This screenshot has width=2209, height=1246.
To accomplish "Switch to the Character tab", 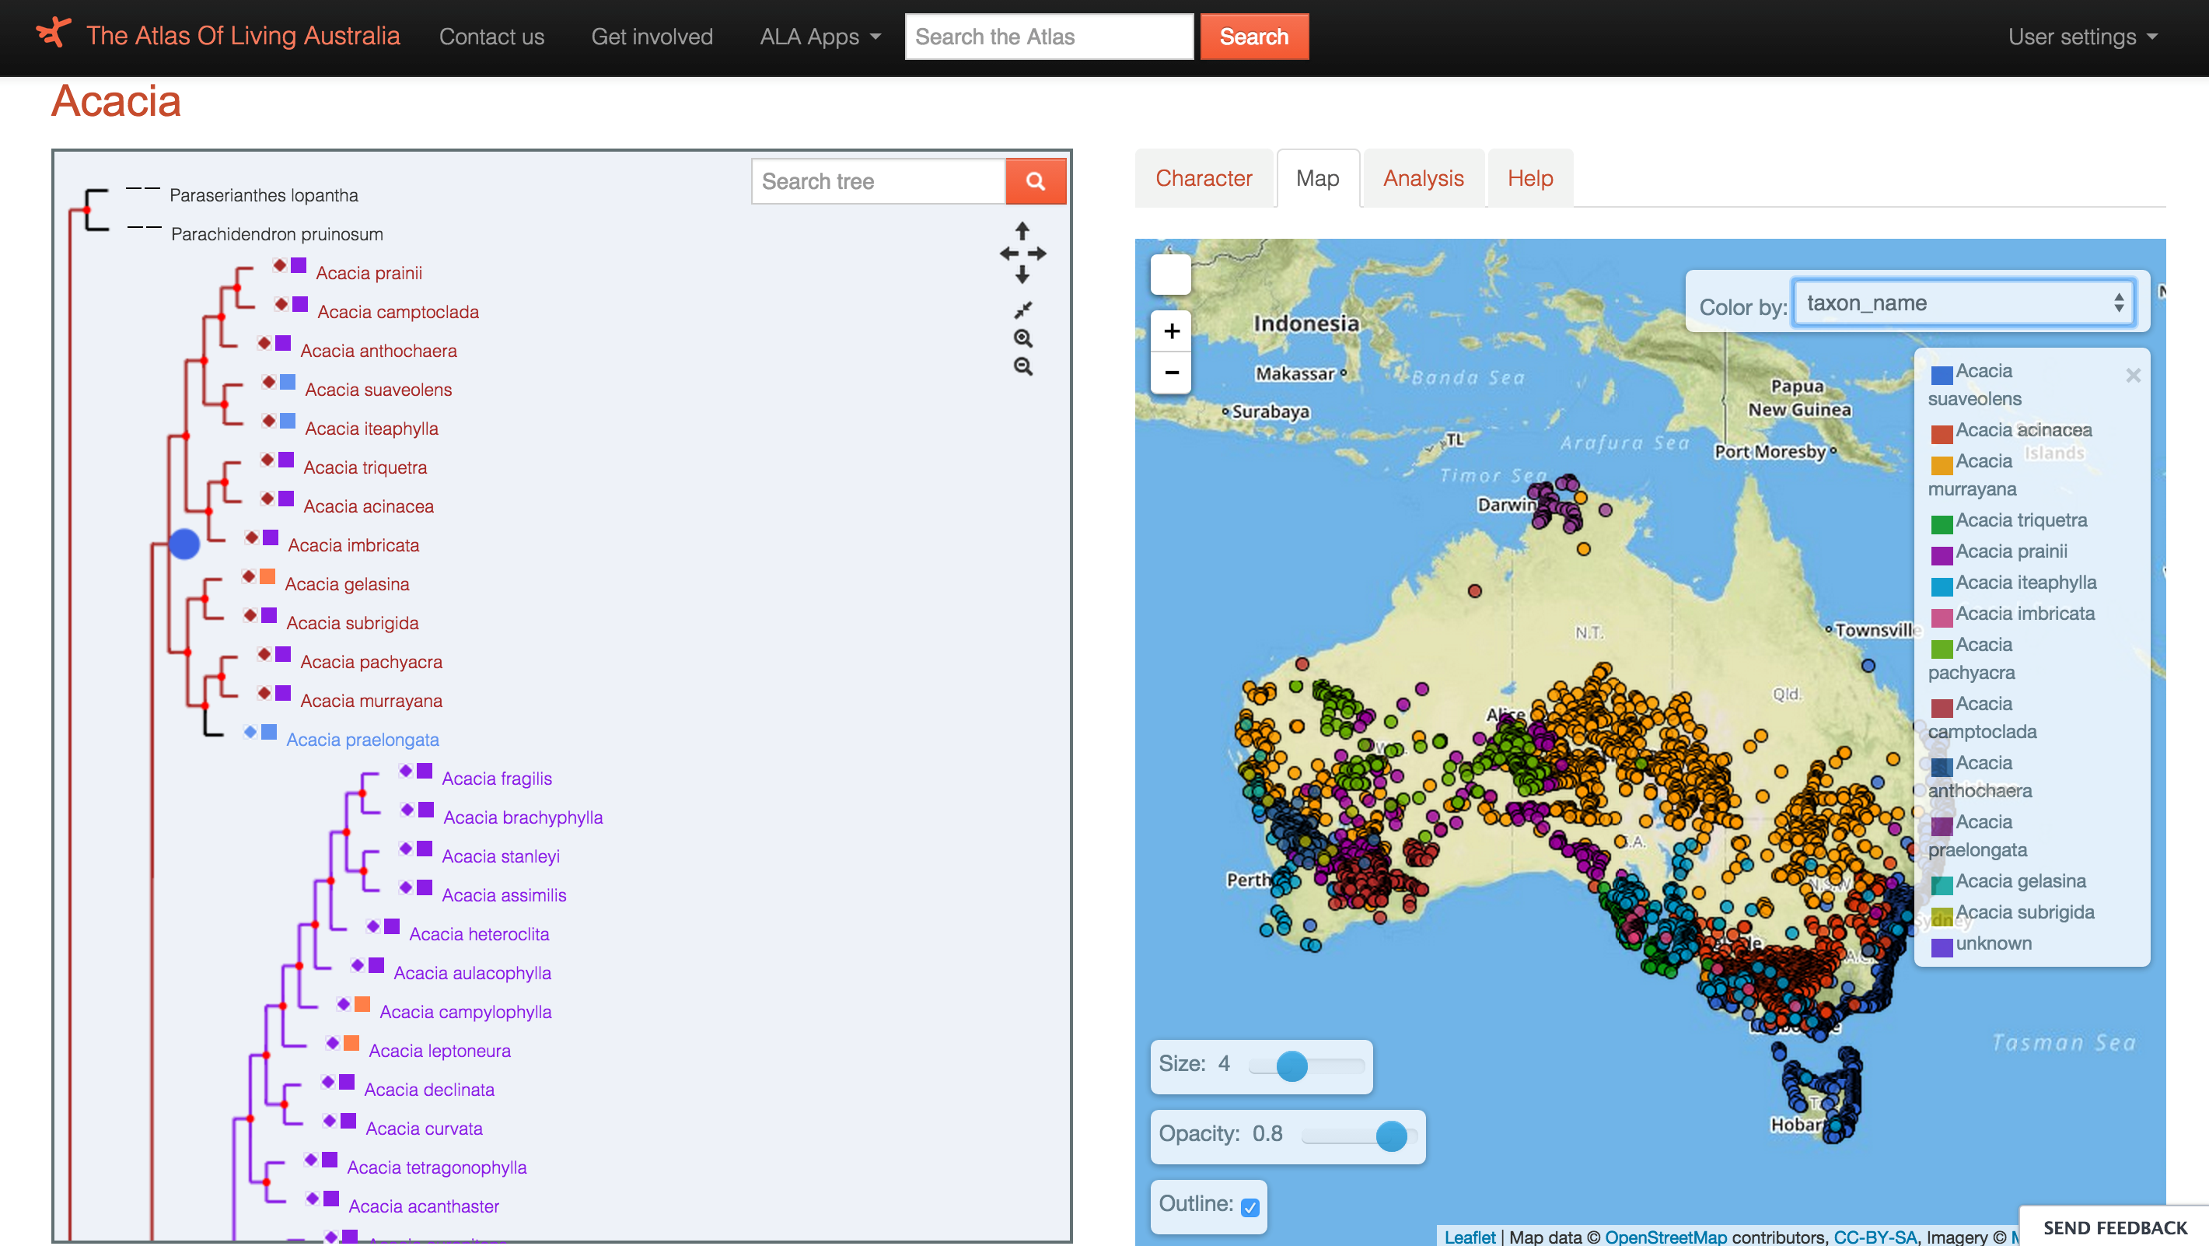I will [1203, 178].
